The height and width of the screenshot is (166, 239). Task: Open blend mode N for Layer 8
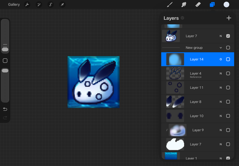(221, 102)
